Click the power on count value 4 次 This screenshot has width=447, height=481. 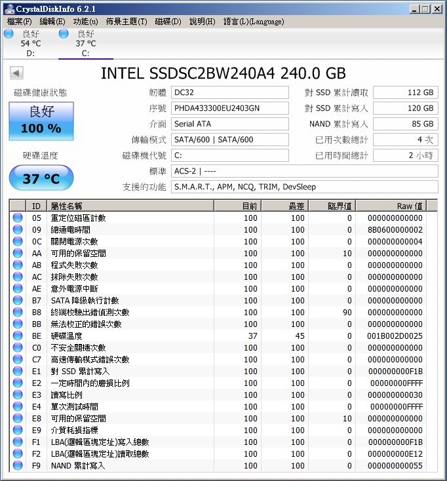point(406,140)
